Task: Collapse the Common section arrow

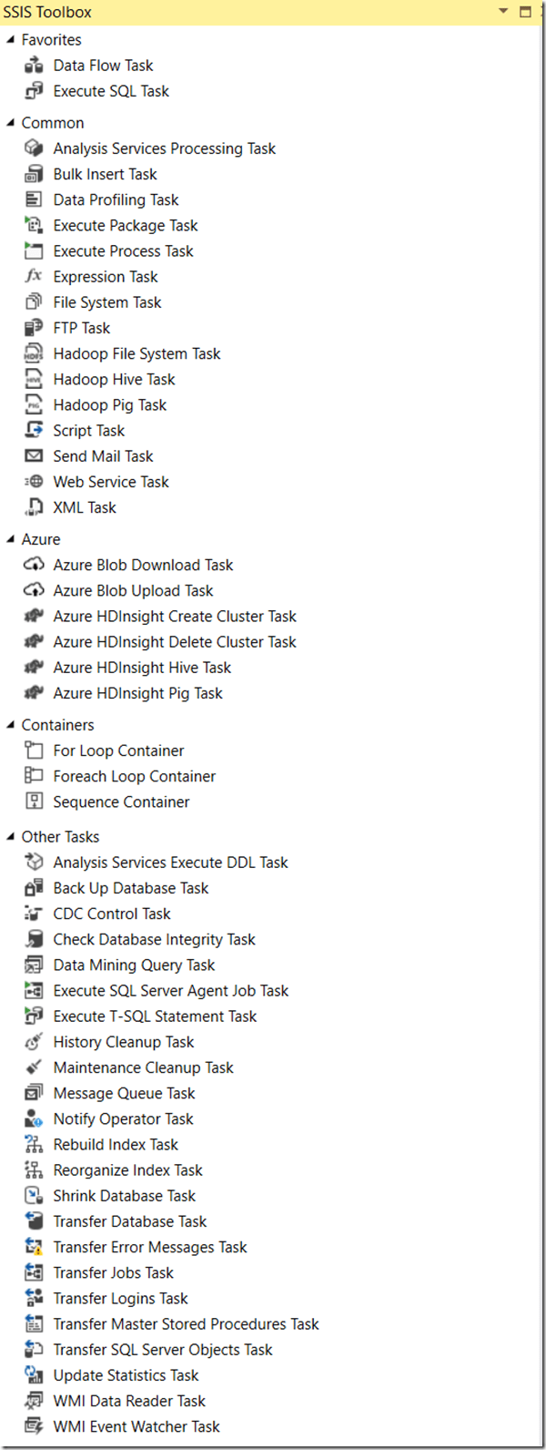Action: (10, 123)
